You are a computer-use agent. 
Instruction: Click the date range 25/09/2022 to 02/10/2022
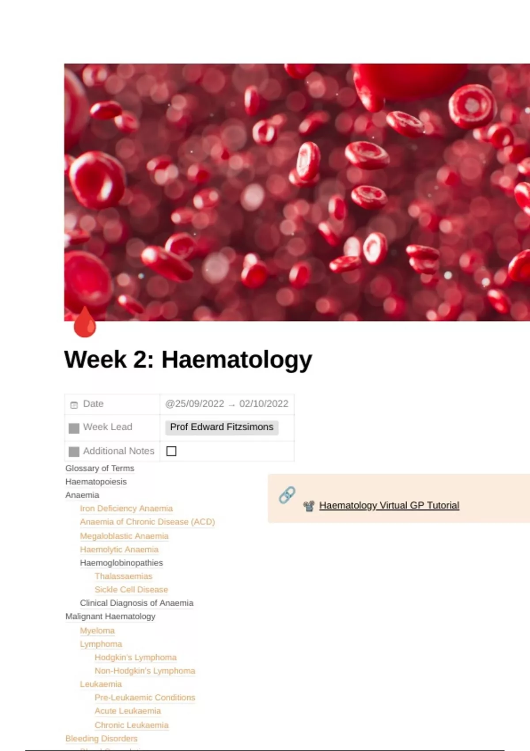pos(227,404)
